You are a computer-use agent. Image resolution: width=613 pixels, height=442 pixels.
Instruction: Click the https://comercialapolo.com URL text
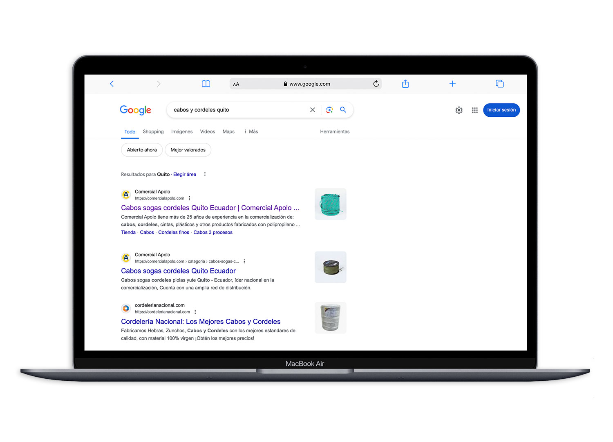click(x=159, y=198)
